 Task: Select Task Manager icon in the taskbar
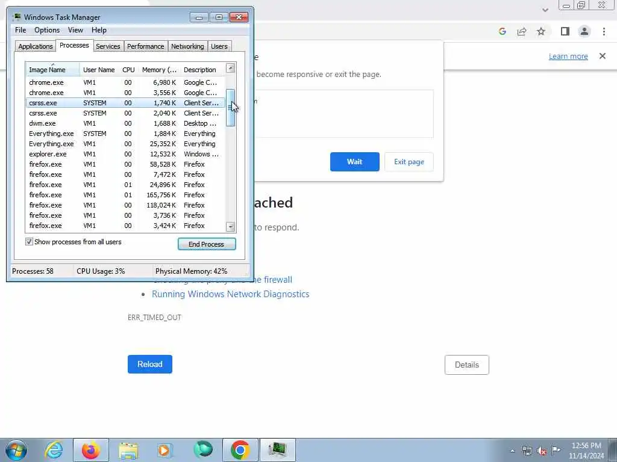point(277,450)
